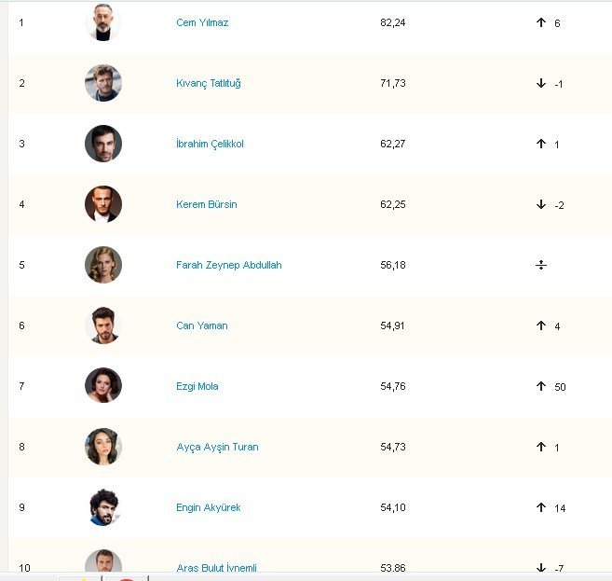Viewport: 612px width, 581px height.
Task: Click Engin Akyürek's profile thumbnail
Action: tap(102, 507)
